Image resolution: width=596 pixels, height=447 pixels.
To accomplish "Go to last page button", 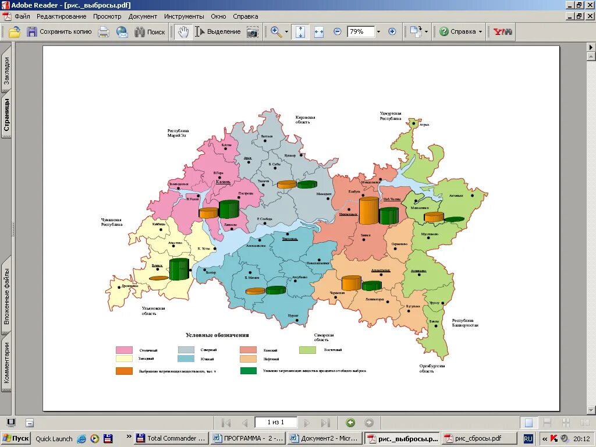I will pos(325,423).
